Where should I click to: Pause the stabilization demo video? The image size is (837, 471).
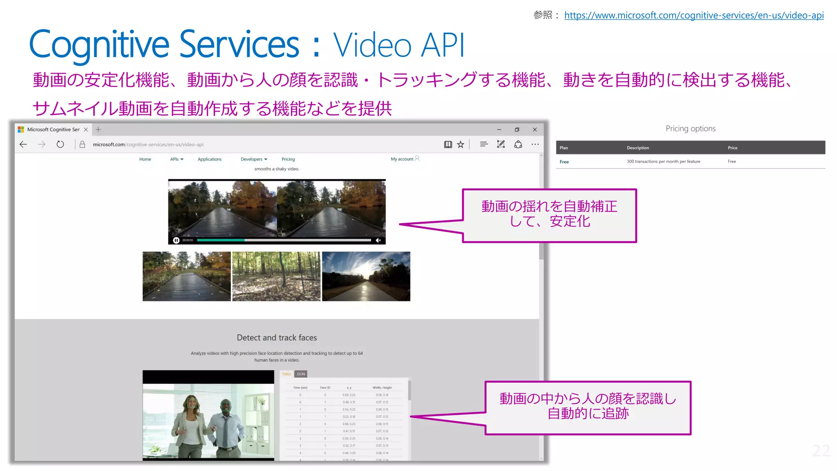176,240
